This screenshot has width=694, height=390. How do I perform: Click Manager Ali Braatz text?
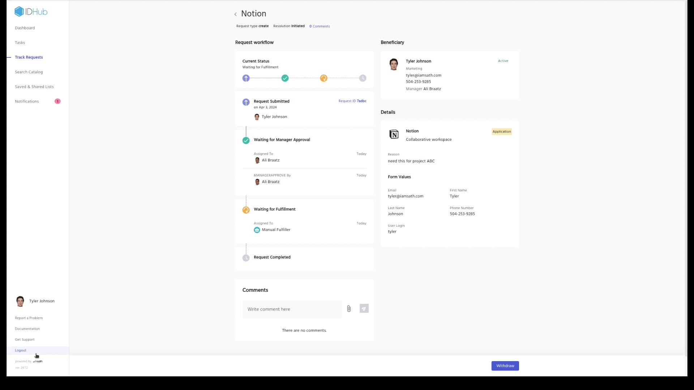click(x=423, y=89)
